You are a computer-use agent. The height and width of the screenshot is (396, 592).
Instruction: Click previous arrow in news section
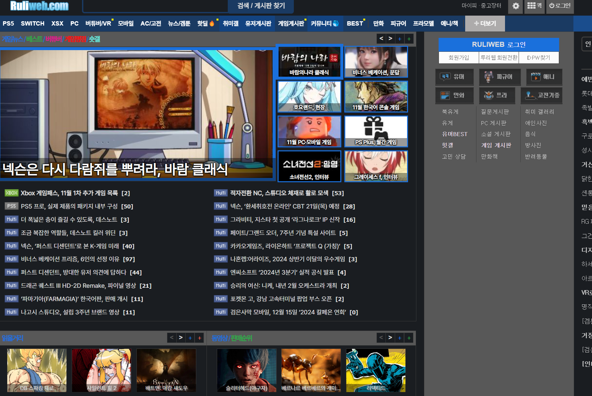coord(381,39)
